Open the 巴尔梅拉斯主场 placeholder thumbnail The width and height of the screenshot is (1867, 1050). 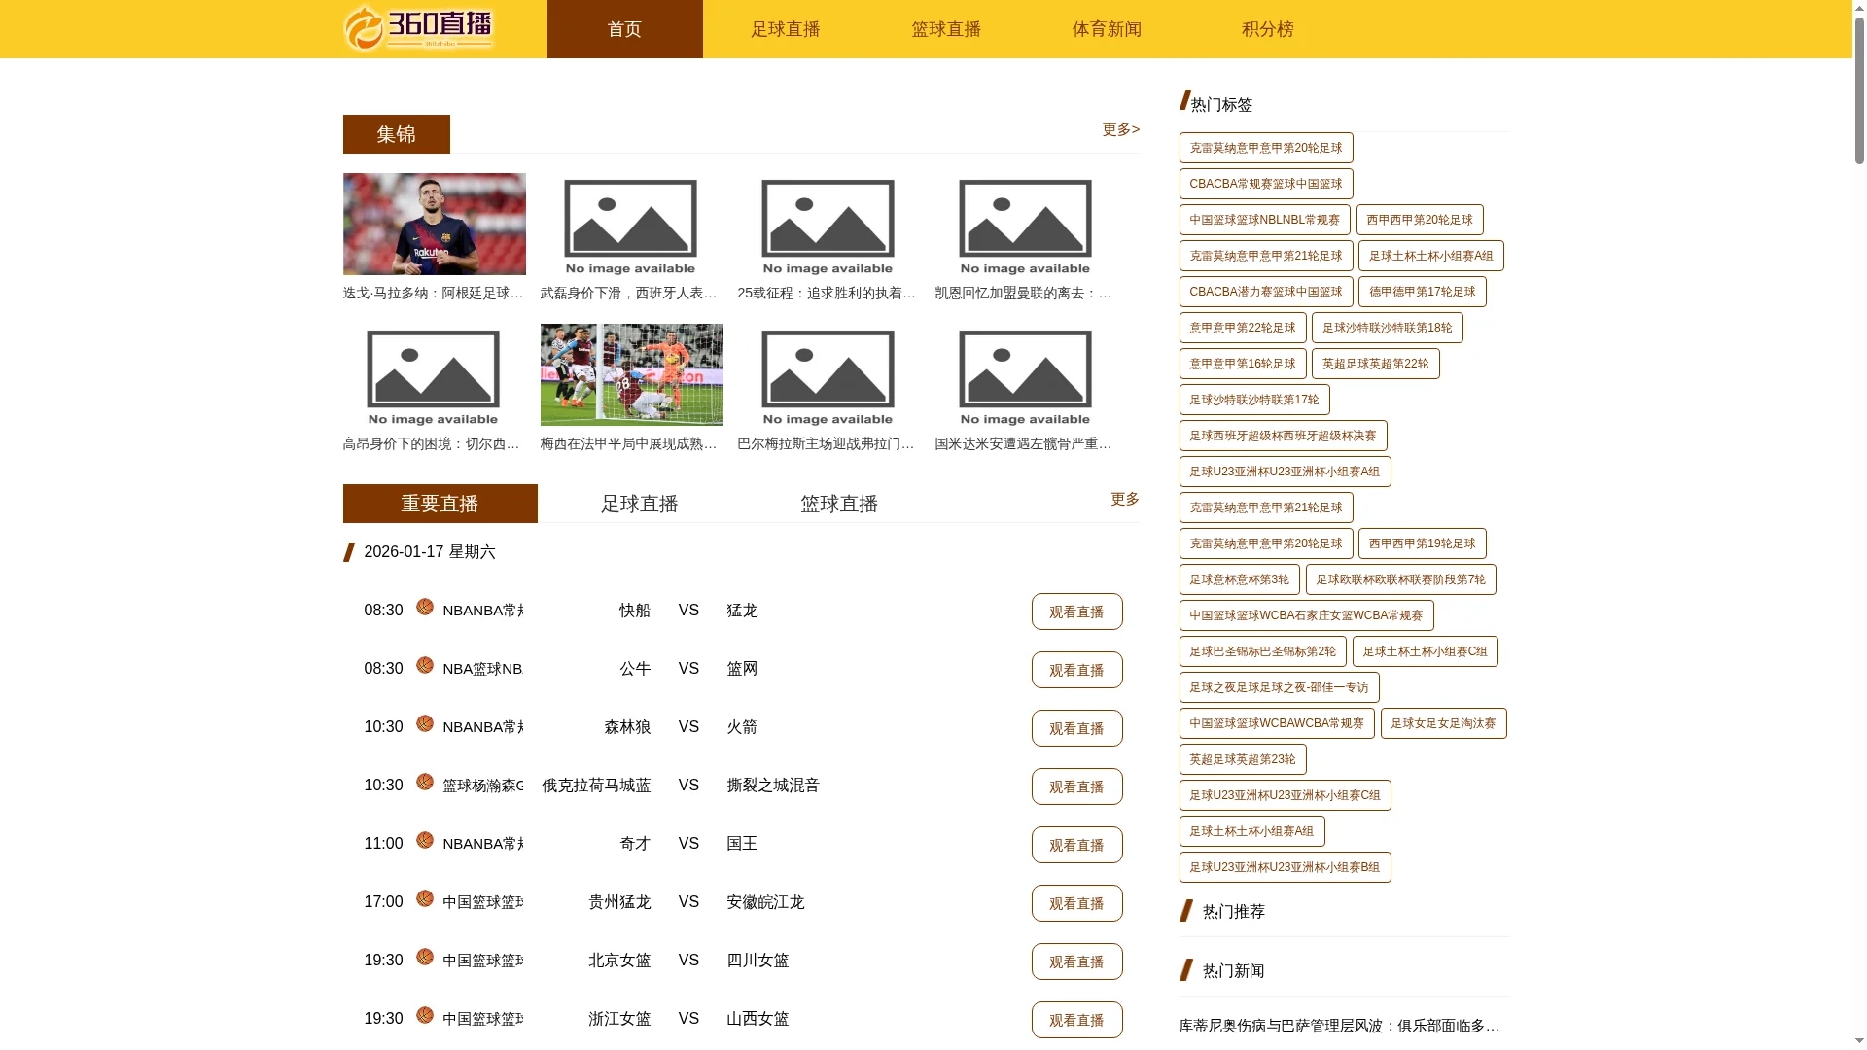click(x=828, y=374)
